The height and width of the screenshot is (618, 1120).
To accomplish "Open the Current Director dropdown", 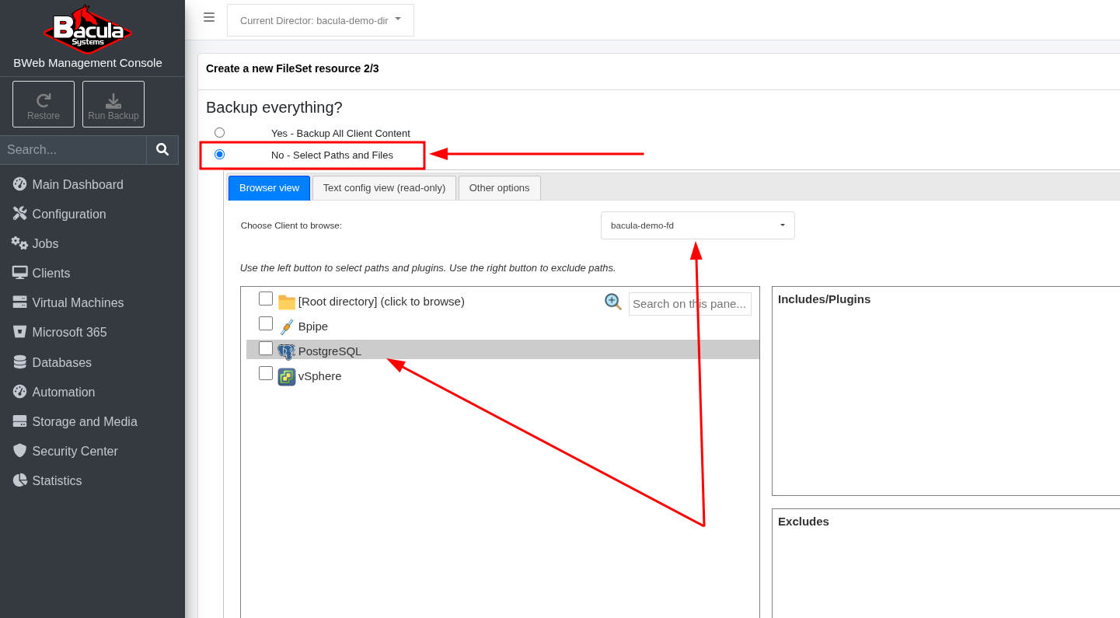I will point(320,20).
